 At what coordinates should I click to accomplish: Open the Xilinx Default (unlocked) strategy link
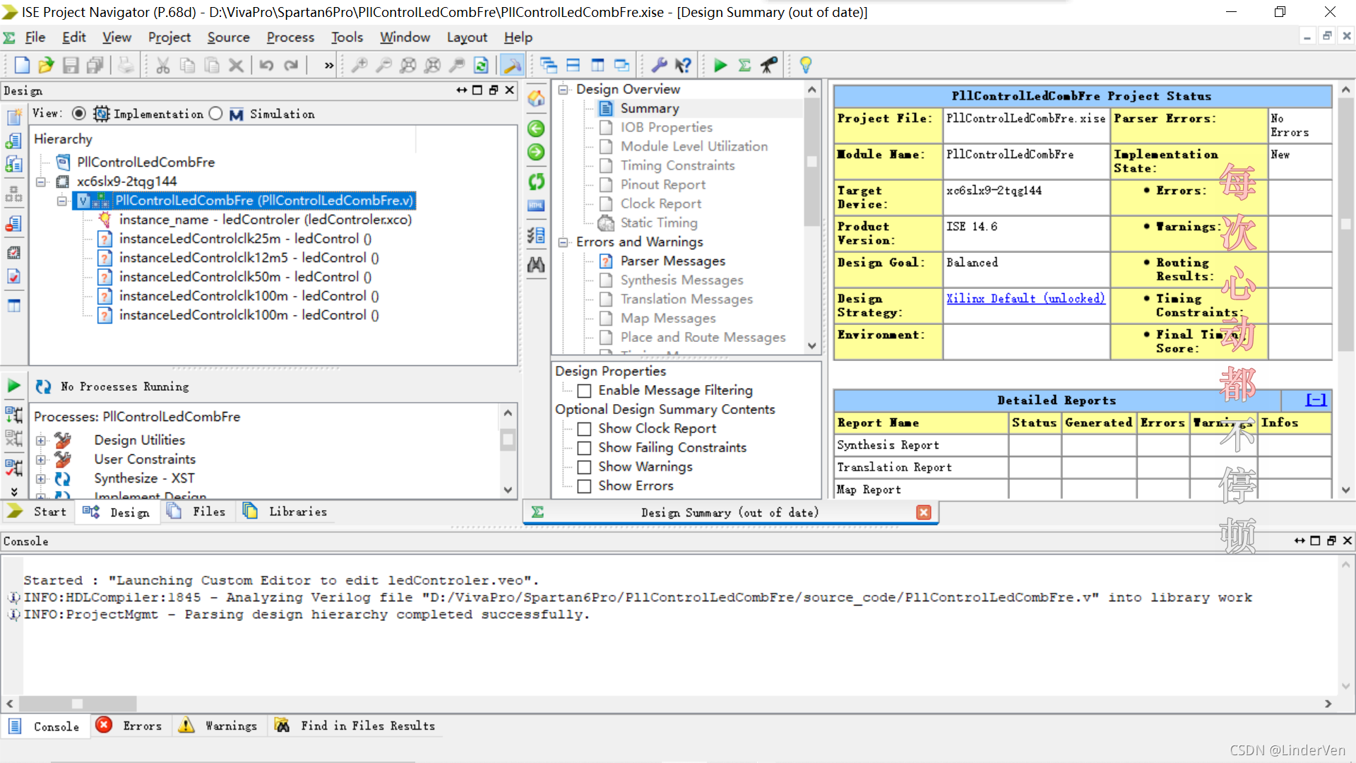point(1025,299)
